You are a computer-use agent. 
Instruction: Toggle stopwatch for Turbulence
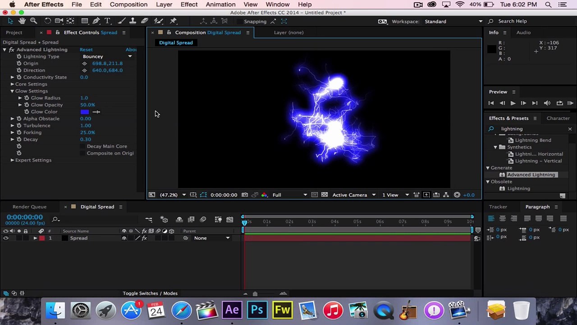click(19, 125)
